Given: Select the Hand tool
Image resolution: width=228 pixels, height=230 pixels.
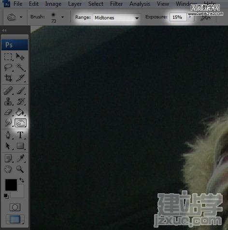Looking at the screenshot, I should click(x=8, y=169).
